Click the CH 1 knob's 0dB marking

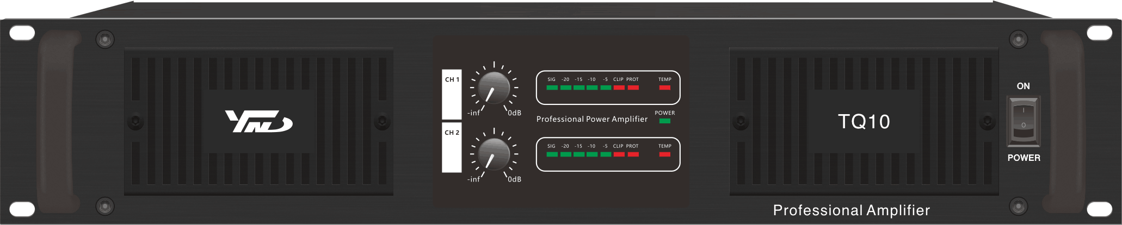coord(514,113)
